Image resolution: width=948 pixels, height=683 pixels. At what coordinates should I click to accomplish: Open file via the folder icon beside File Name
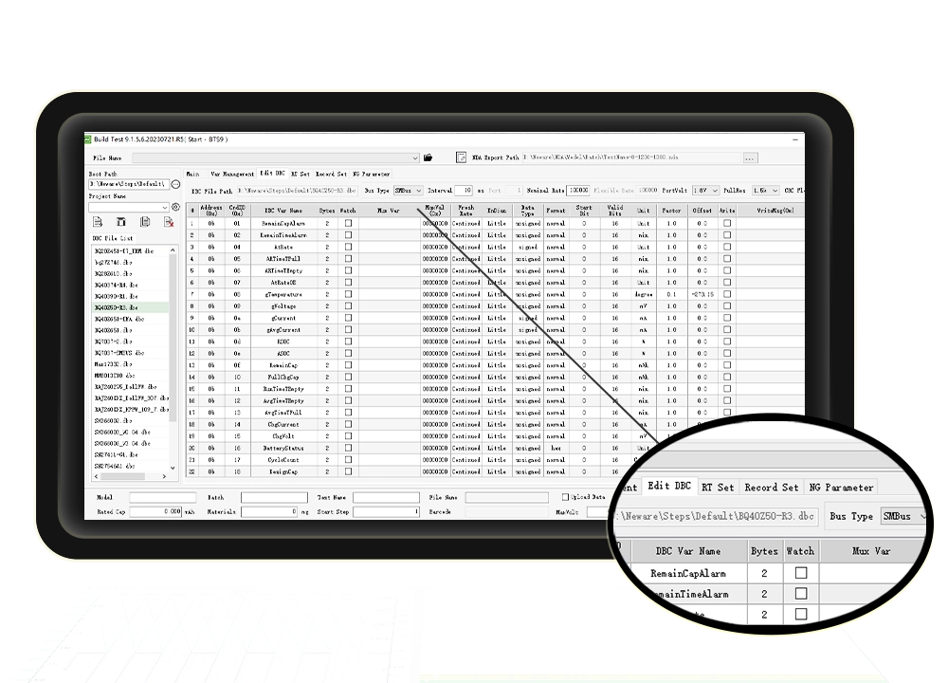click(x=428, y=157)
